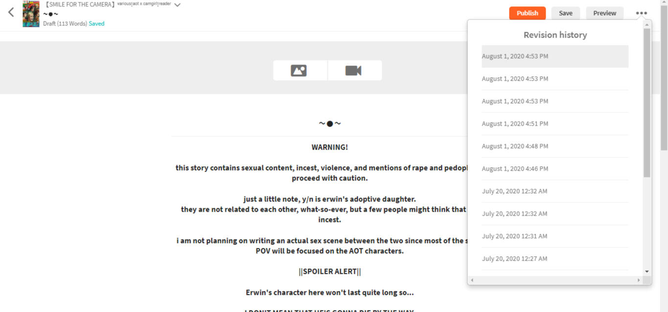Click the story cover thumbnail
Screen dimensions: 668x312
31,14
